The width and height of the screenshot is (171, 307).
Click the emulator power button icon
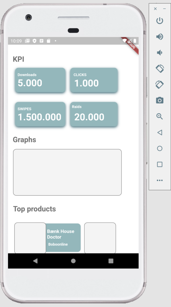pyautogui.click(x=160, y=21)
